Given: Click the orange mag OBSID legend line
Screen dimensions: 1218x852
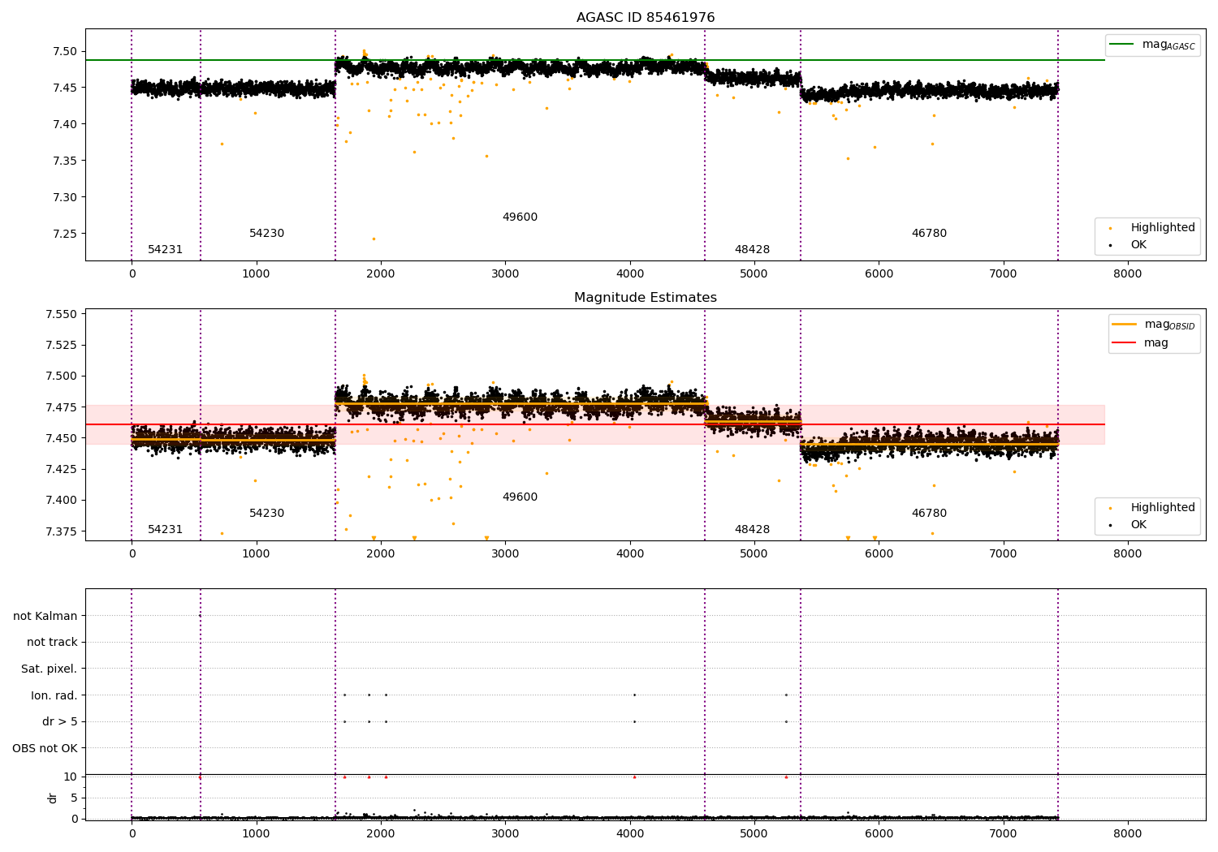Looking at the screenshot, I should pos(1124,325).
